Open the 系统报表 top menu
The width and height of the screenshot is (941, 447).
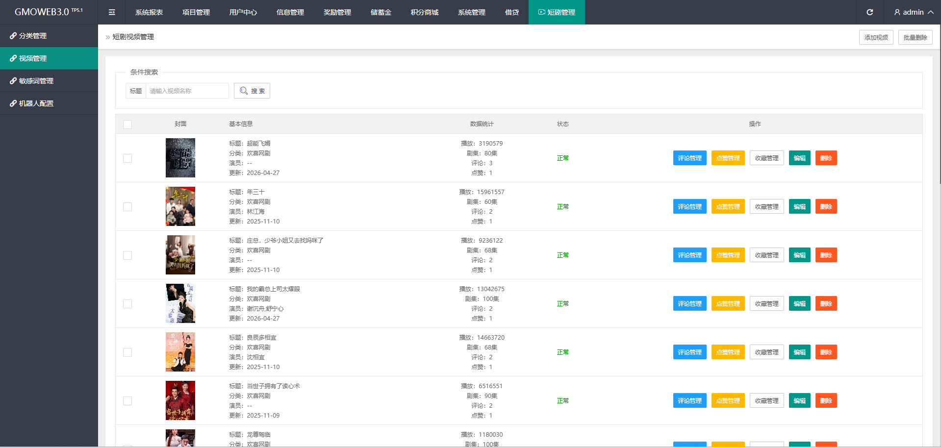tap(149, 12)
